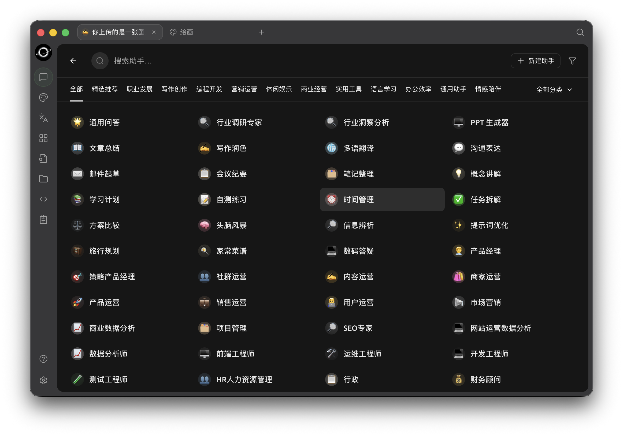The height and width of the screenshot is (436, 623).
Task: Open the 邮件起草 assistant
Action: [128, 174]
